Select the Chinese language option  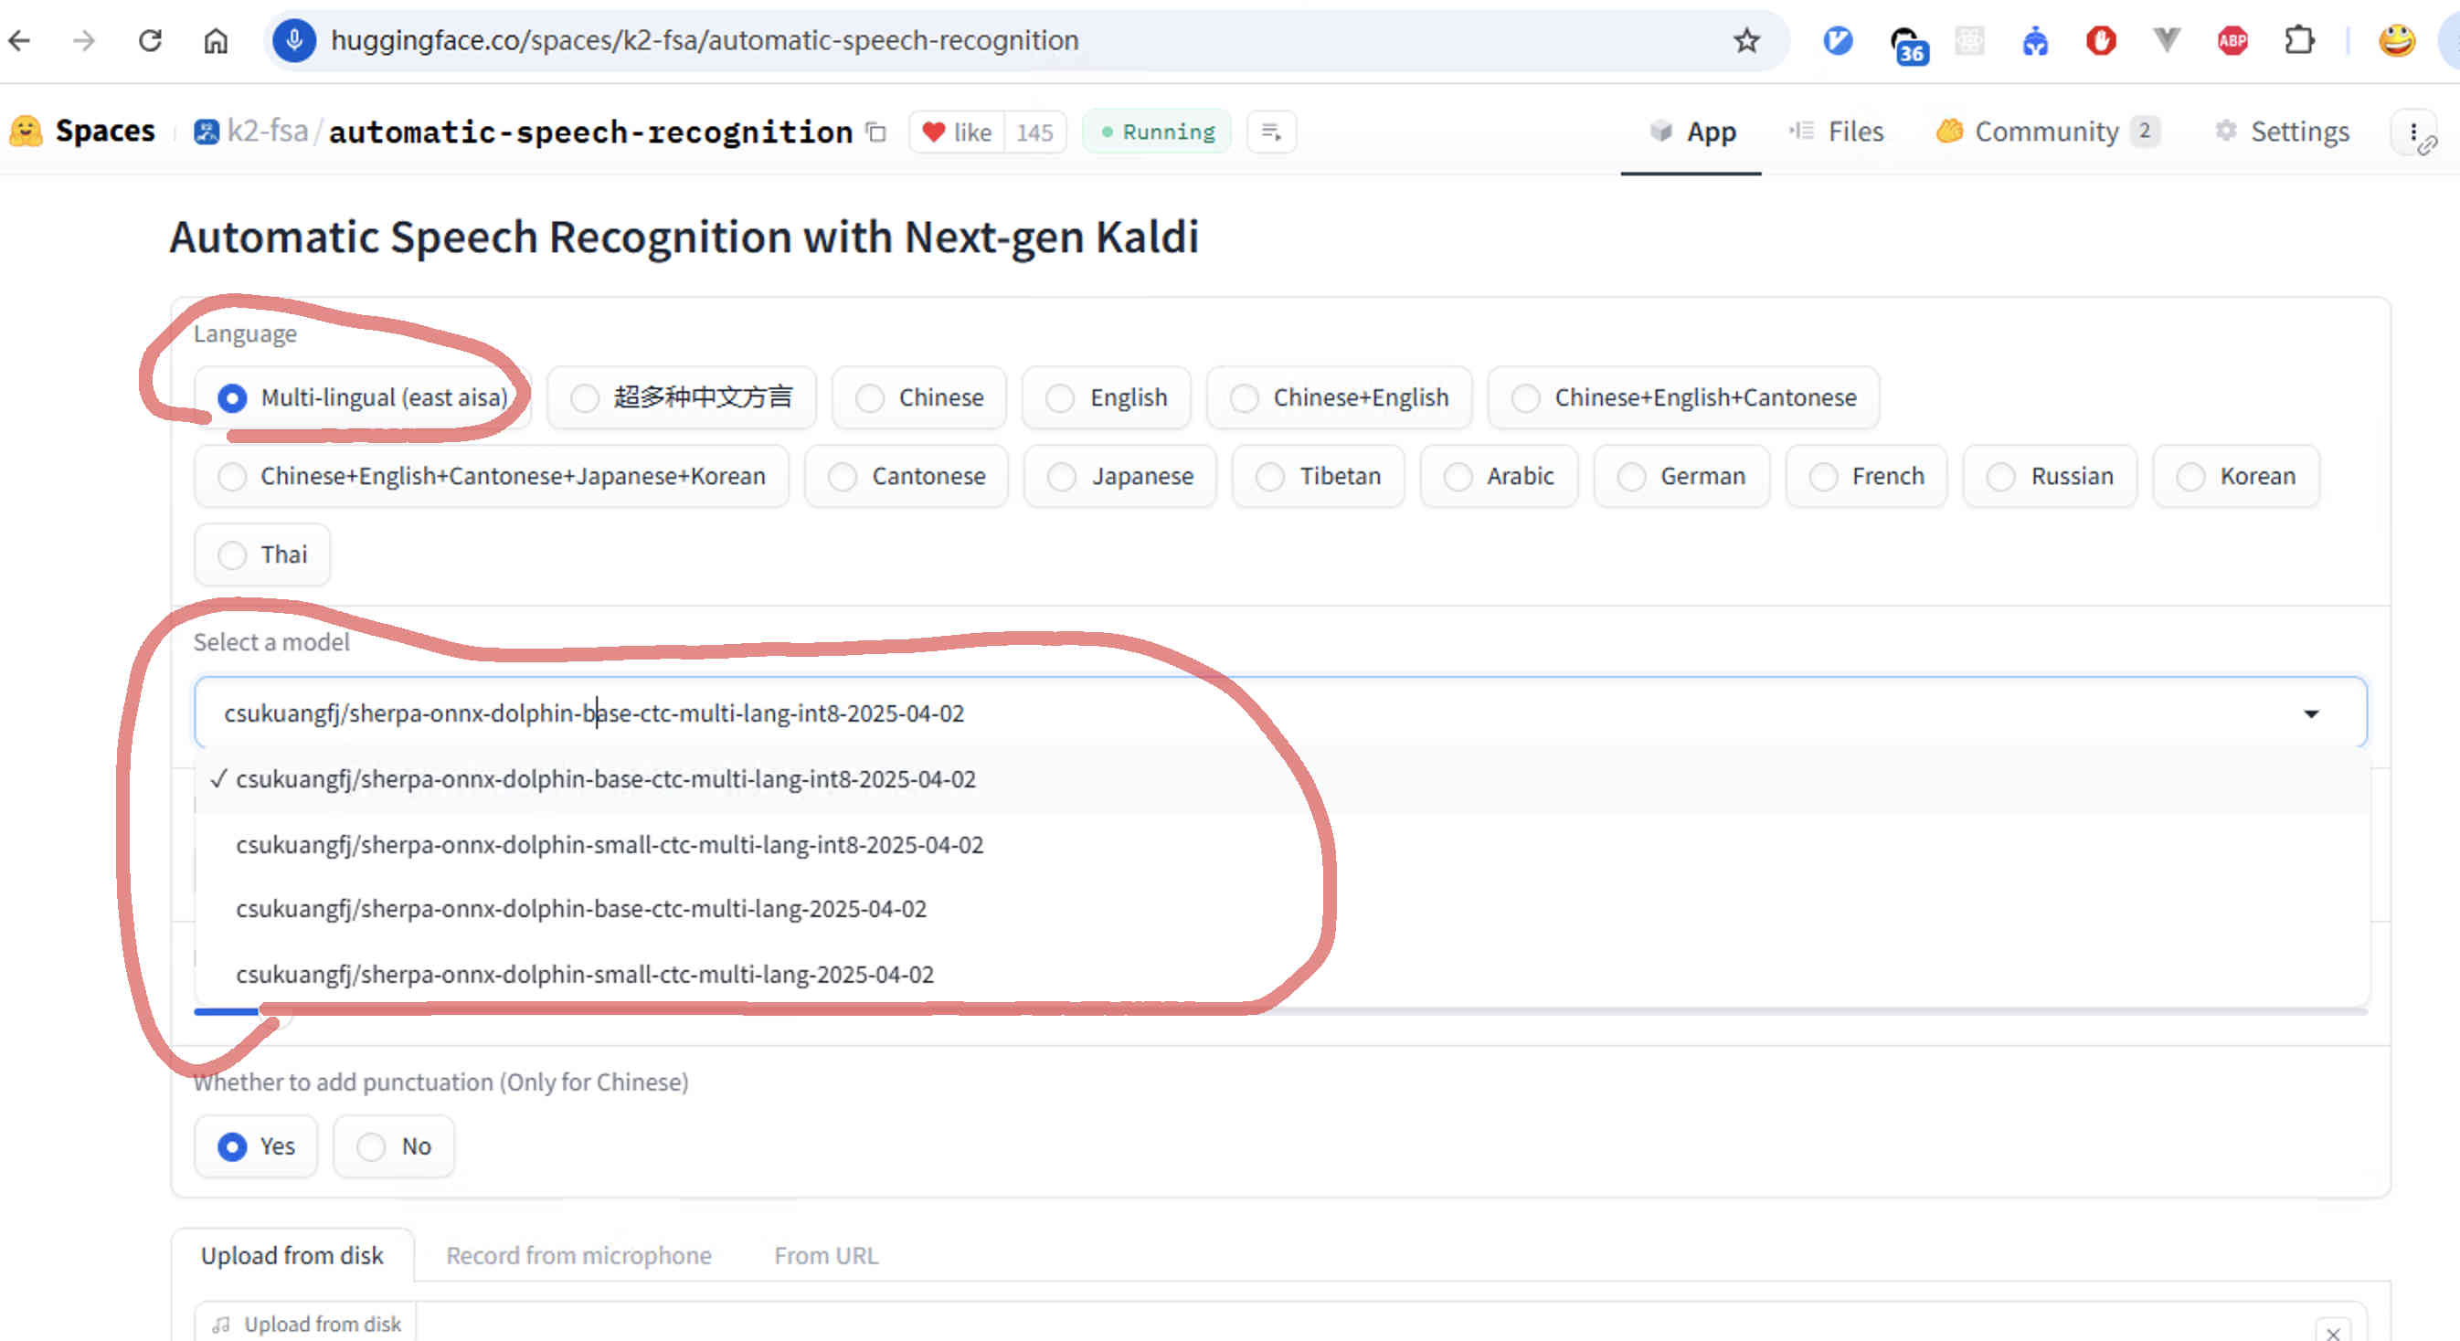pos(918,397)
